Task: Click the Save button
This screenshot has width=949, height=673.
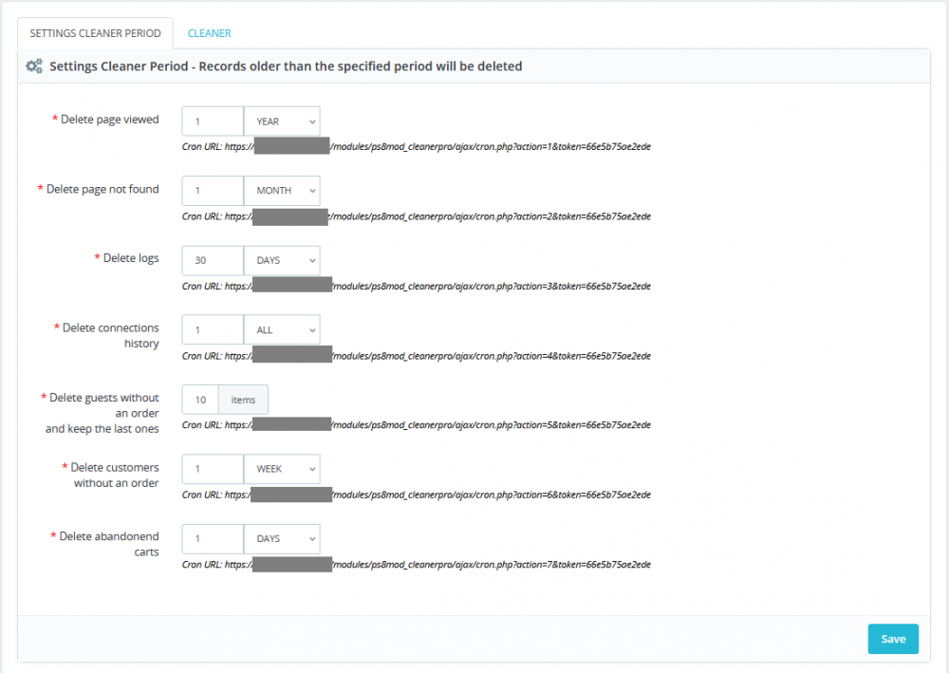Action: [892, 639]
